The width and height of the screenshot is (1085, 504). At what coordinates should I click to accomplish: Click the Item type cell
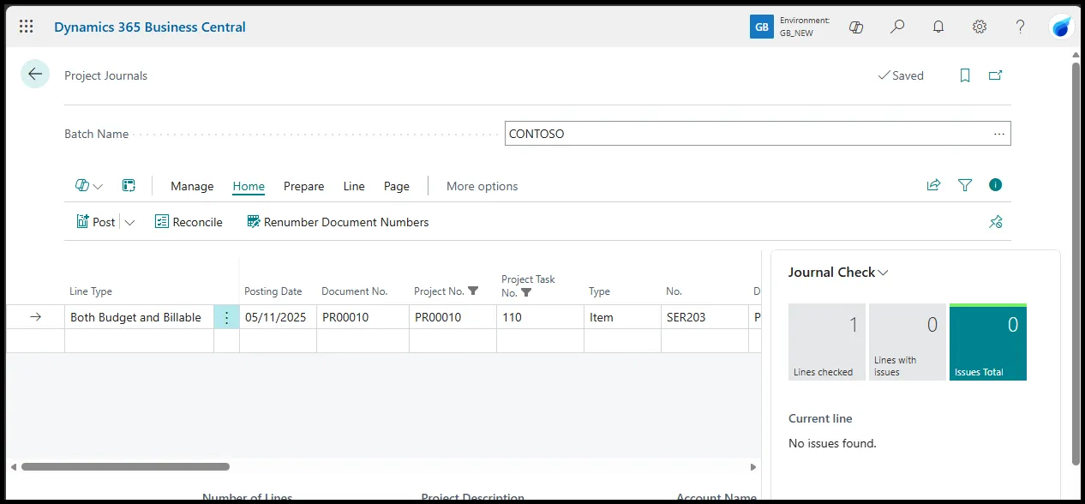pos(622,317)
